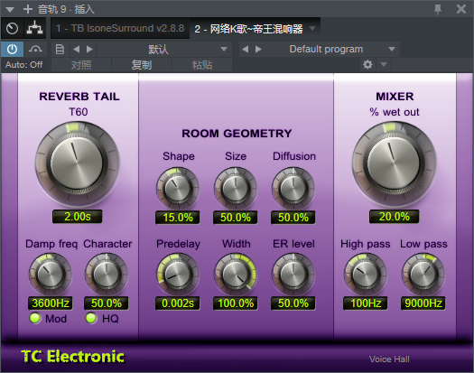Click the Size knob

pyautogui.click(x=236, y=189)
